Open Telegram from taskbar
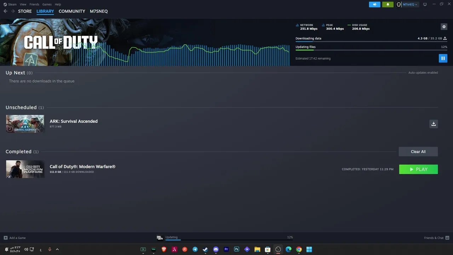Screen dimensions: 453x255 coord(195,249)
